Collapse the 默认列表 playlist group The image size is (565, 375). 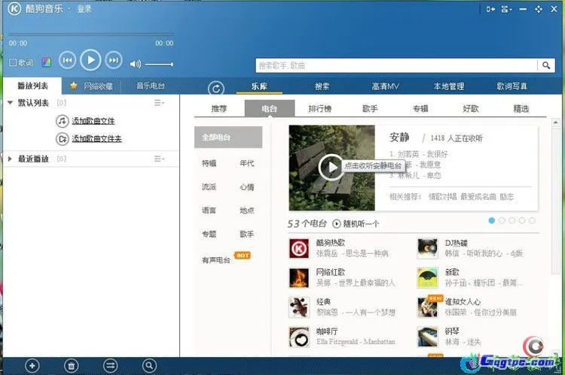pyautogui.click(x=10, y=103)
